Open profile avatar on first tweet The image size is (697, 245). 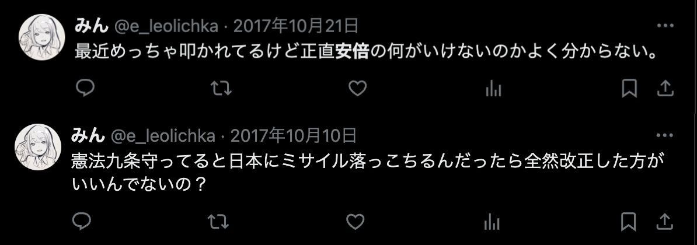coord(42,37)
